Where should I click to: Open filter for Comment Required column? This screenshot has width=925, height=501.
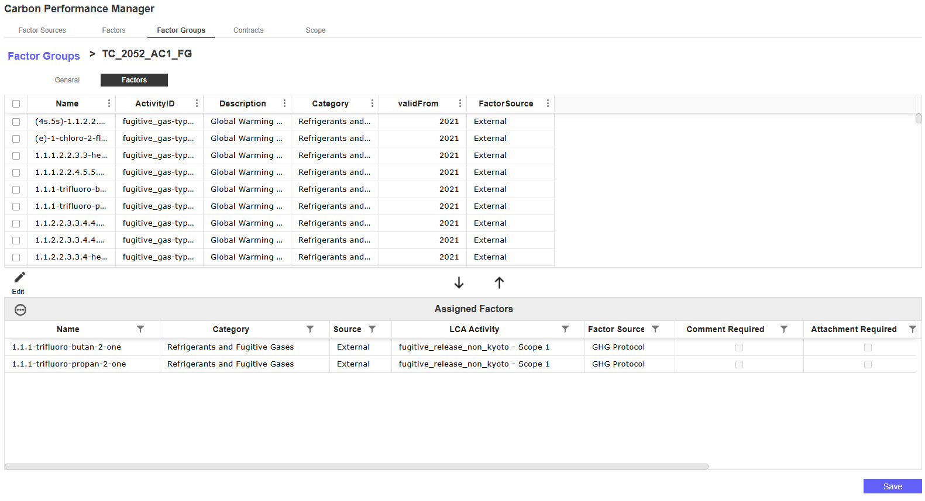coord(784,329)
